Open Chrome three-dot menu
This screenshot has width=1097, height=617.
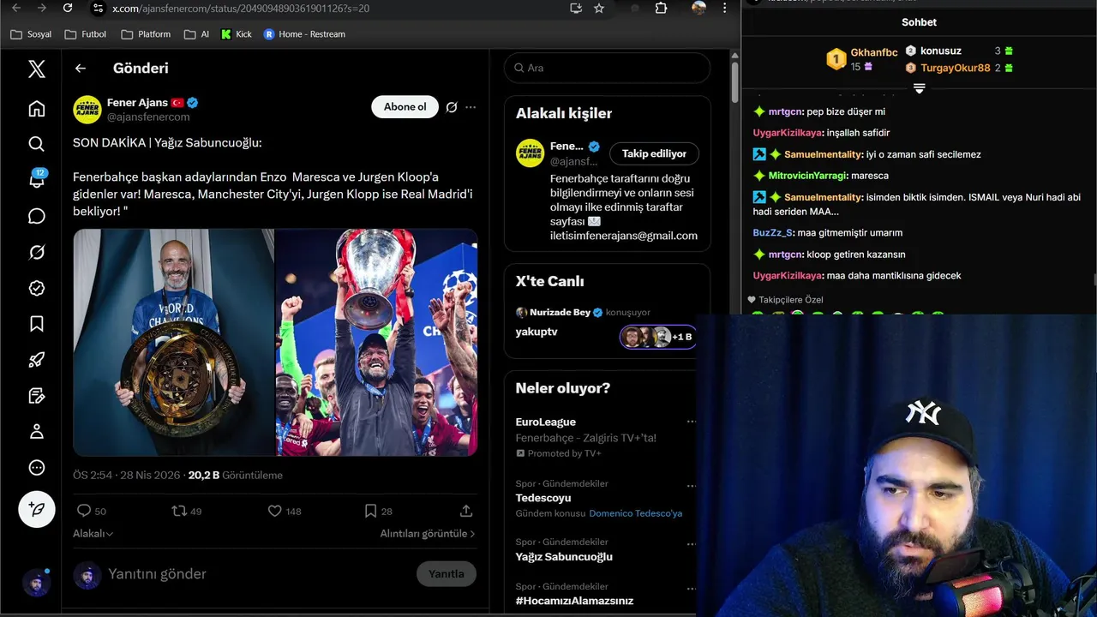(725, 8)
